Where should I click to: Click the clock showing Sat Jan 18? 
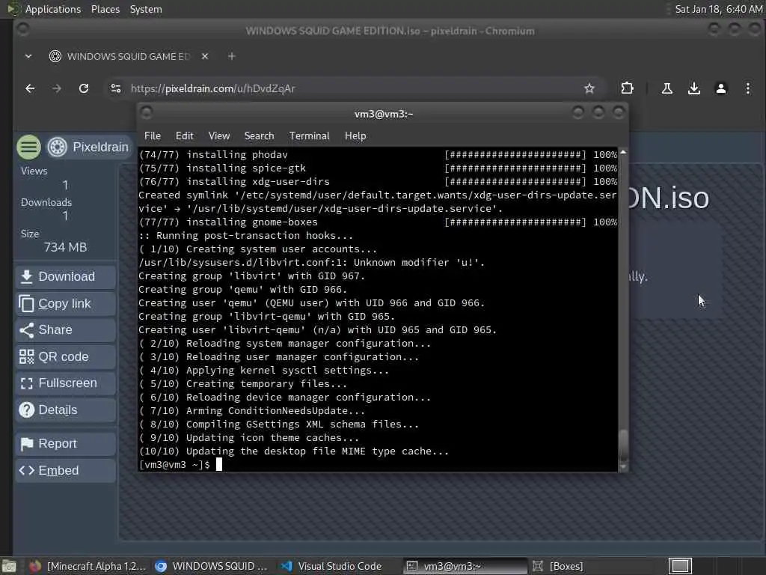click(718, 9)
